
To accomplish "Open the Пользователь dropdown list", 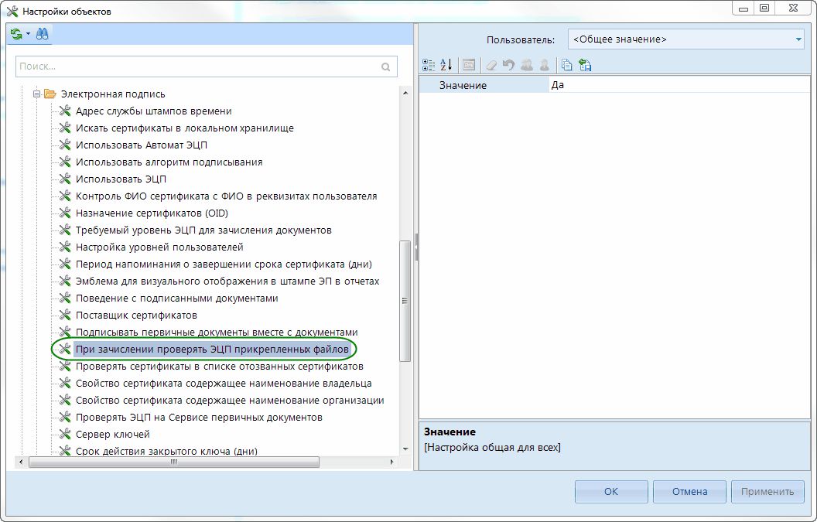I will point(798,39).
